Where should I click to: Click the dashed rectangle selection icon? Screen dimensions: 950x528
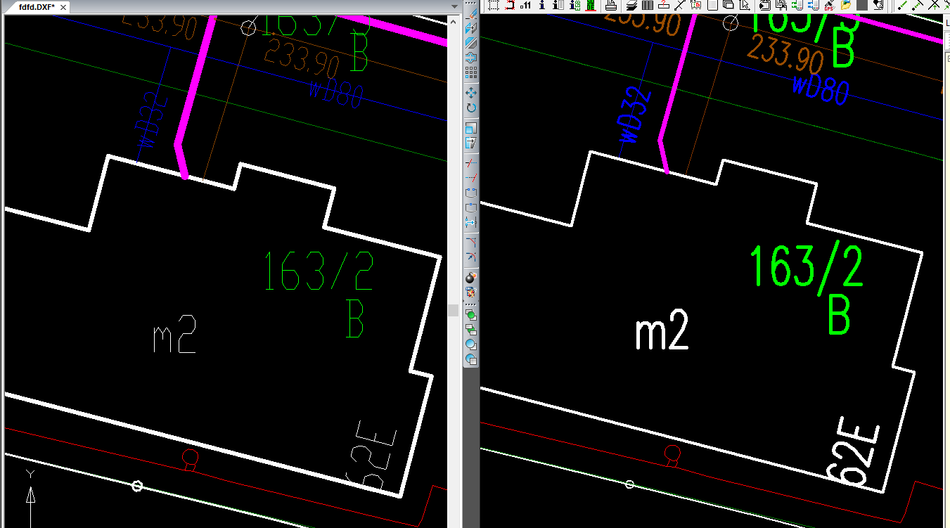point(493,5)
